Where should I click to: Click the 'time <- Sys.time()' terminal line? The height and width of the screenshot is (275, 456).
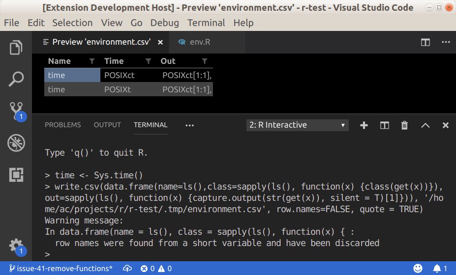[93, 175]
